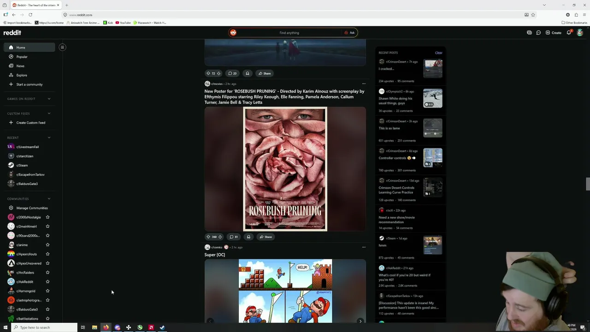Screen dimensions: 590x332
Task: Reload the page with refresh button
Action: (30, 15)
